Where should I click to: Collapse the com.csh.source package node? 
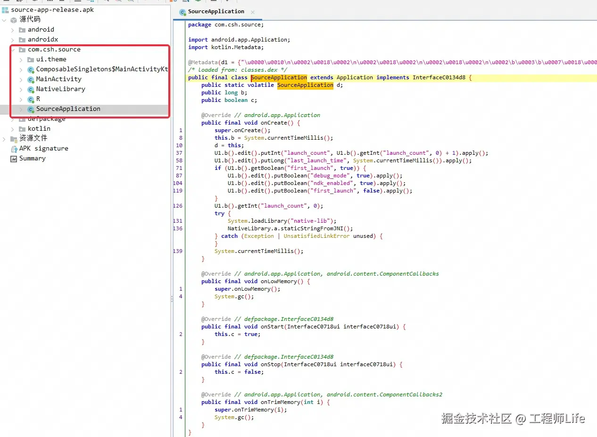click(13, 50)
